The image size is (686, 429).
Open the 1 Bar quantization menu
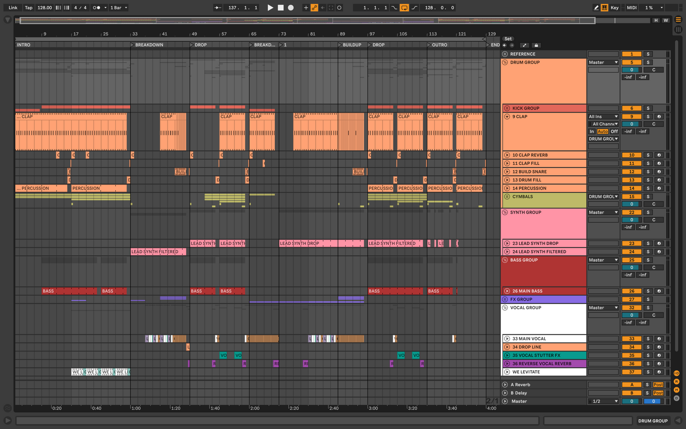click(x=119, y=8)
